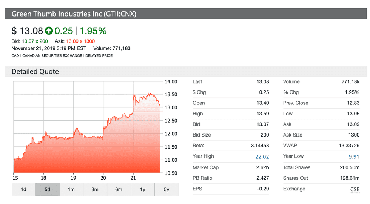
Task: Select the 5d chart range tab
Action: pyautogui.click(x=47, y=189)
